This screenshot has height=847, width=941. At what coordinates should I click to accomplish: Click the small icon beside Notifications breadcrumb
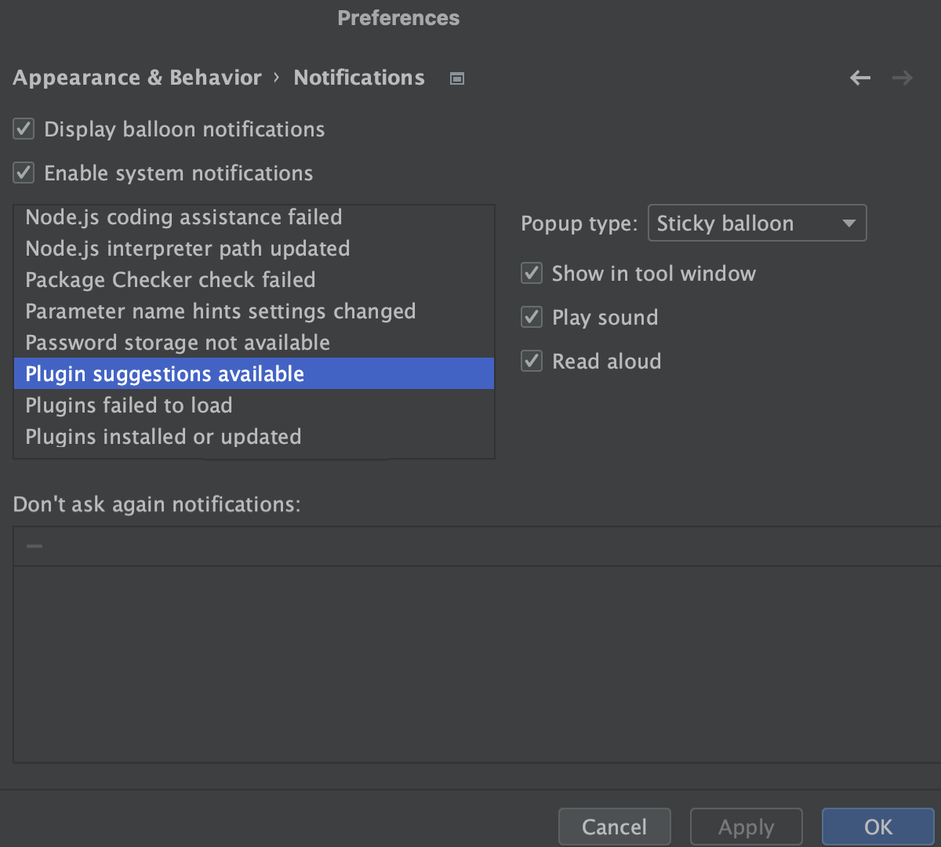point(456,78)
